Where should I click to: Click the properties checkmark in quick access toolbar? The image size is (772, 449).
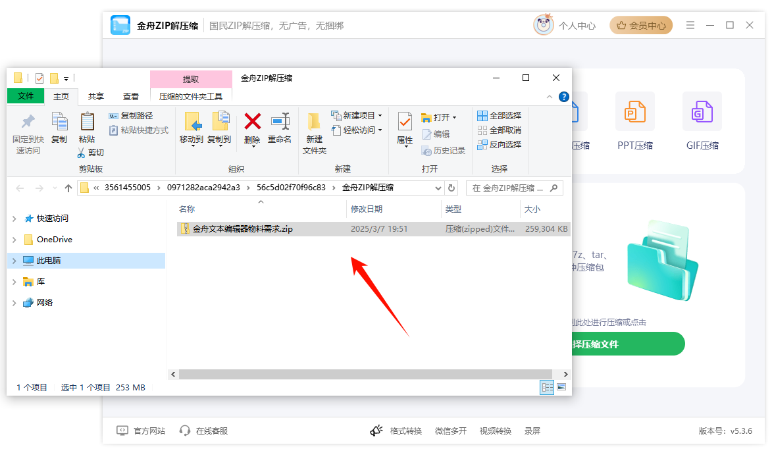tap(40, 78)
